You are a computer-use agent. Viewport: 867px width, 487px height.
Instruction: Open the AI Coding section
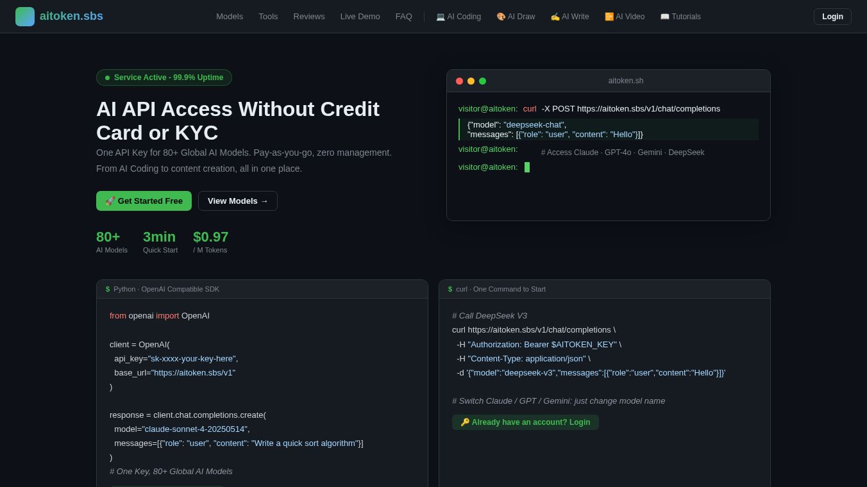tap(459, 17)
